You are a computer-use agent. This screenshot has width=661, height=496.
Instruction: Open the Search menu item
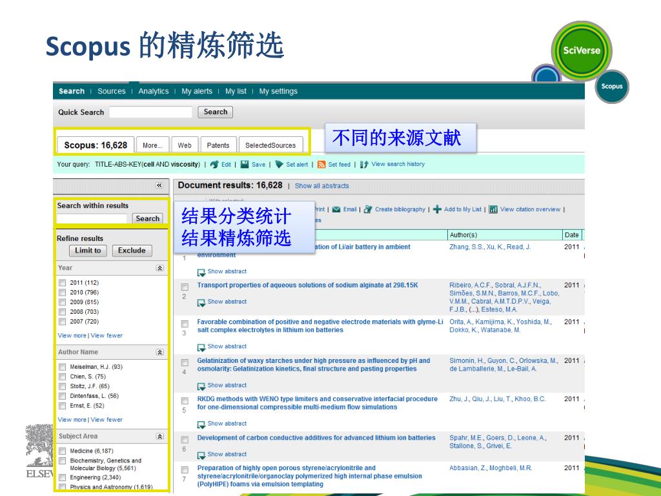pos(72,91)
